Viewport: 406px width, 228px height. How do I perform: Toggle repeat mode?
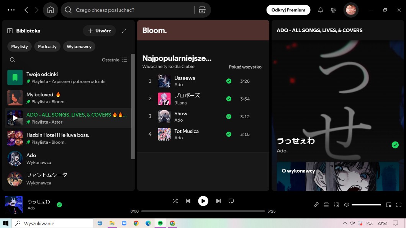pos(231,201)
